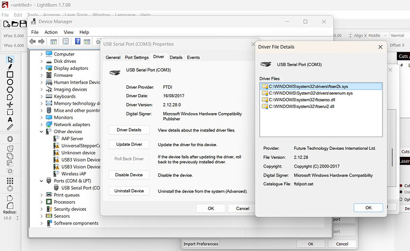Viewport: 410px width, 251px height.
Task: Expand the Disk drives node
Action: click(42, 61)
